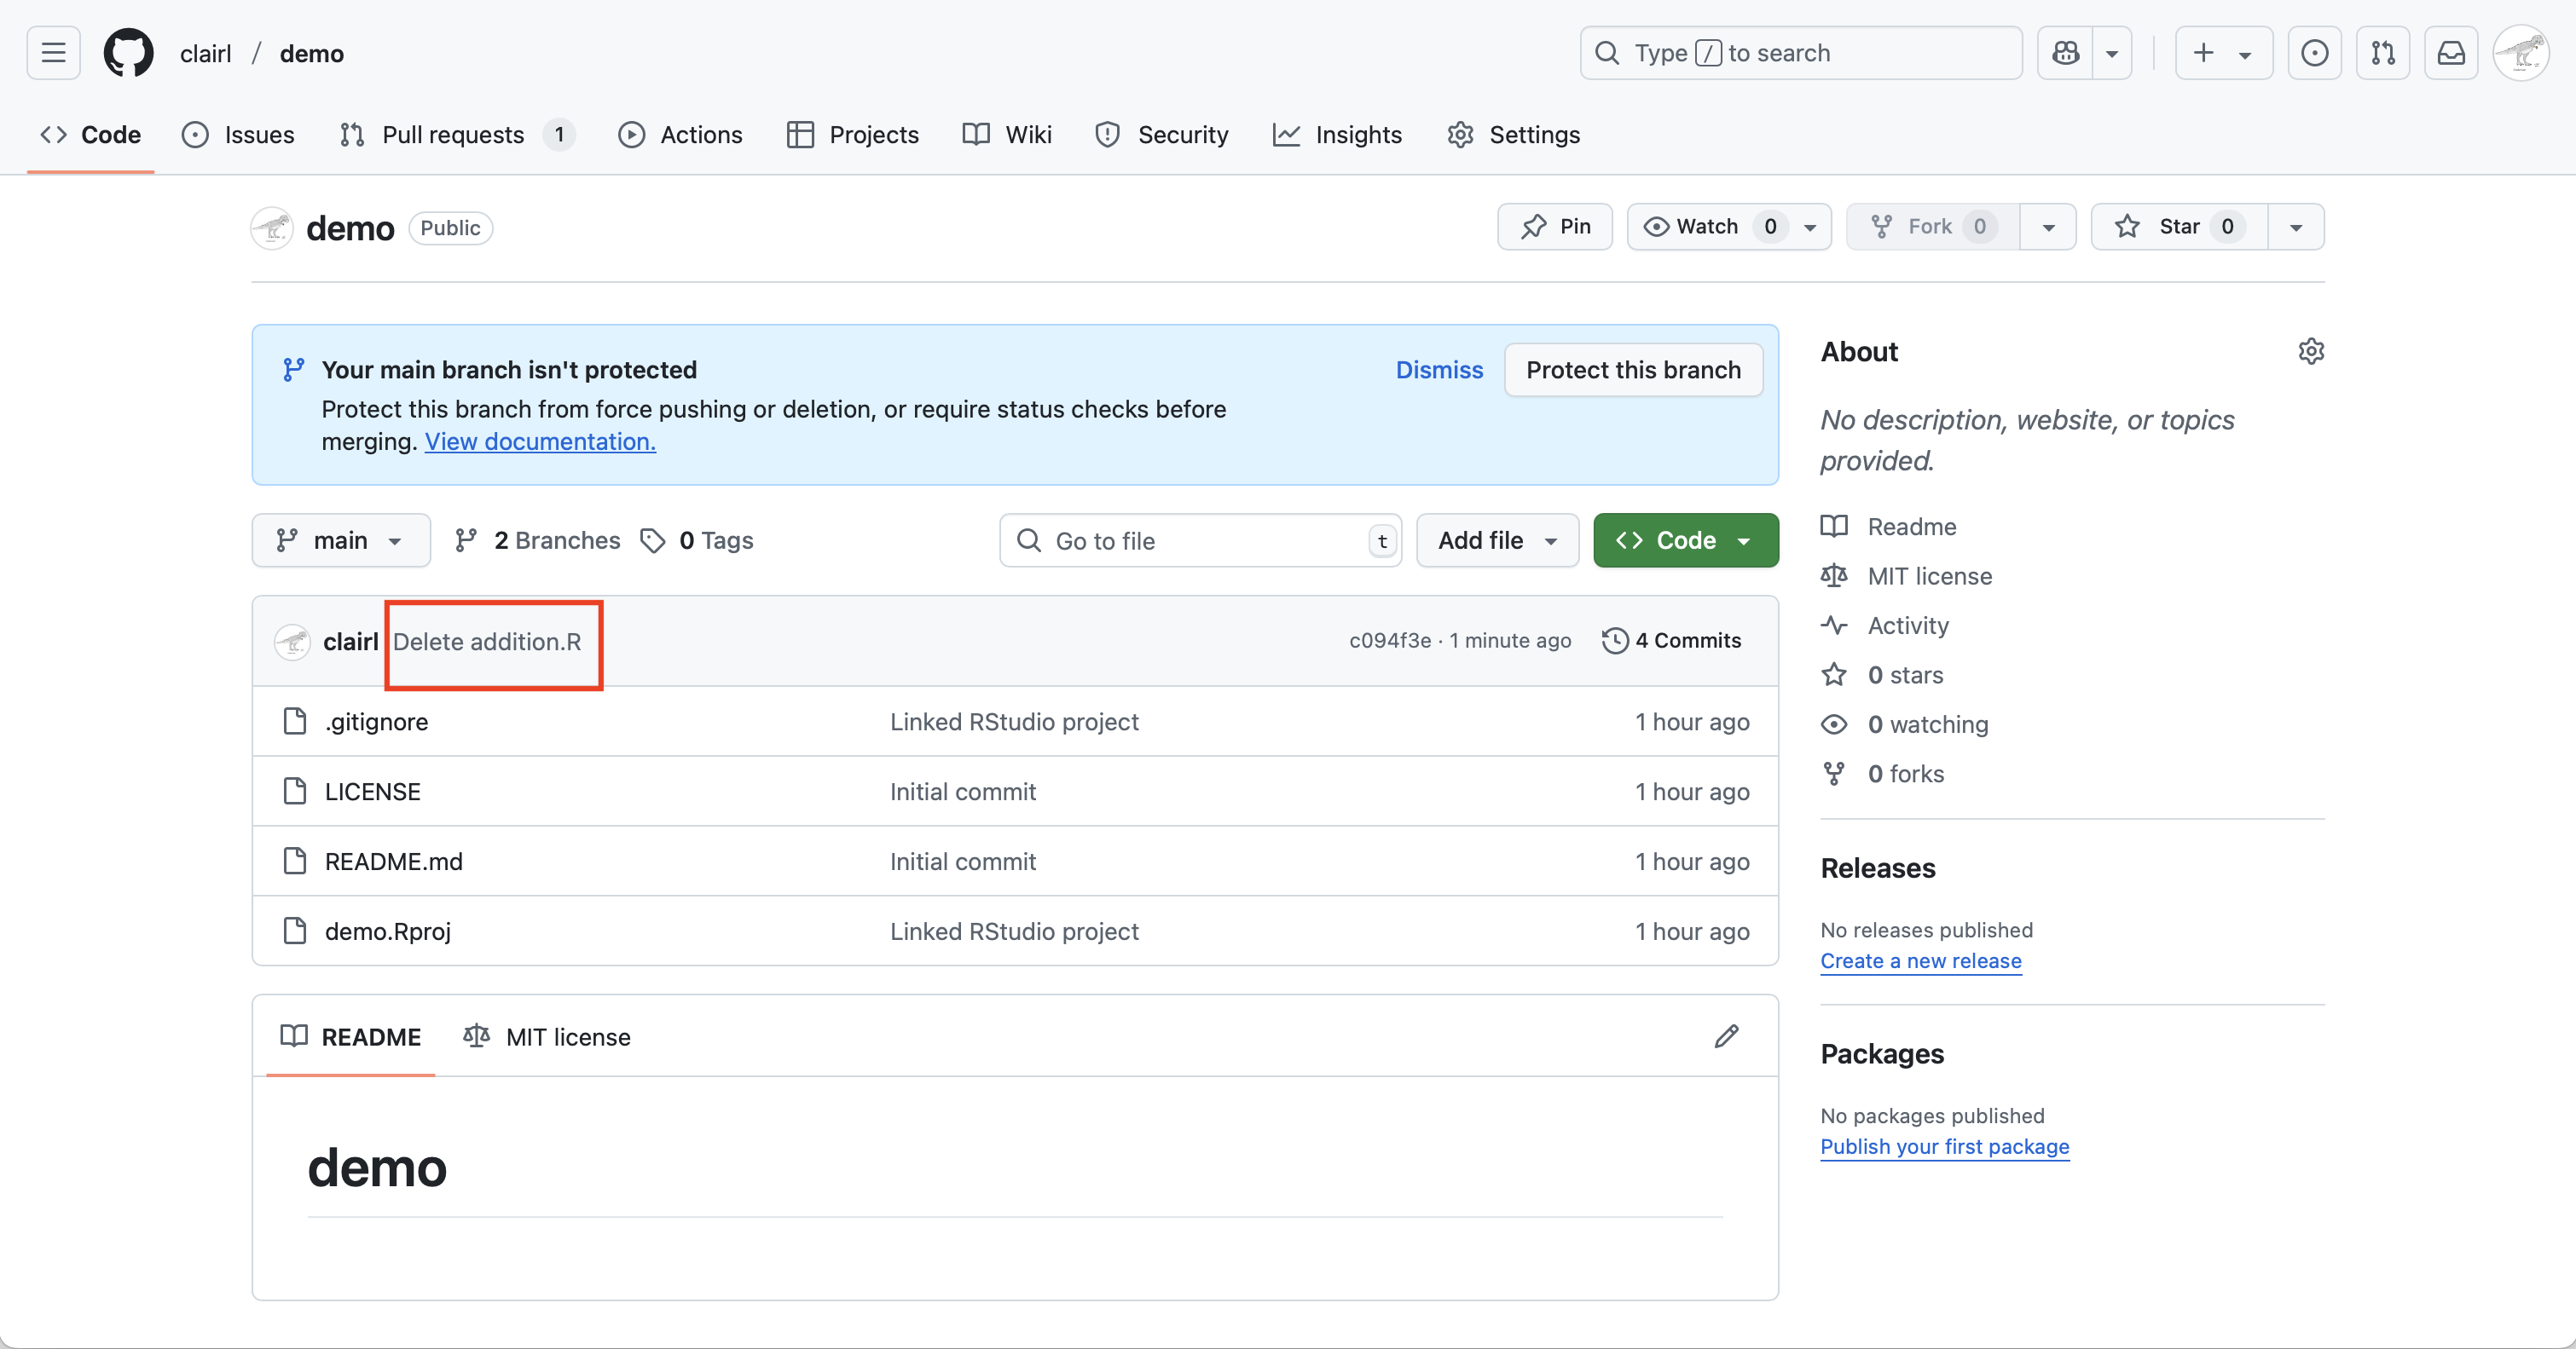Image resolution: width=2576 pixels, height=1349 pixels.
Task: Expand the main branch selector
Action: coord(341,540)
